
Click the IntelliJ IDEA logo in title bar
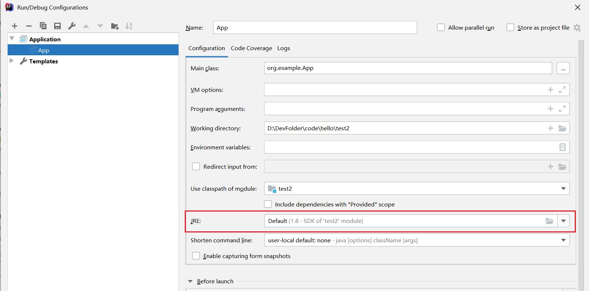[9, 7]
